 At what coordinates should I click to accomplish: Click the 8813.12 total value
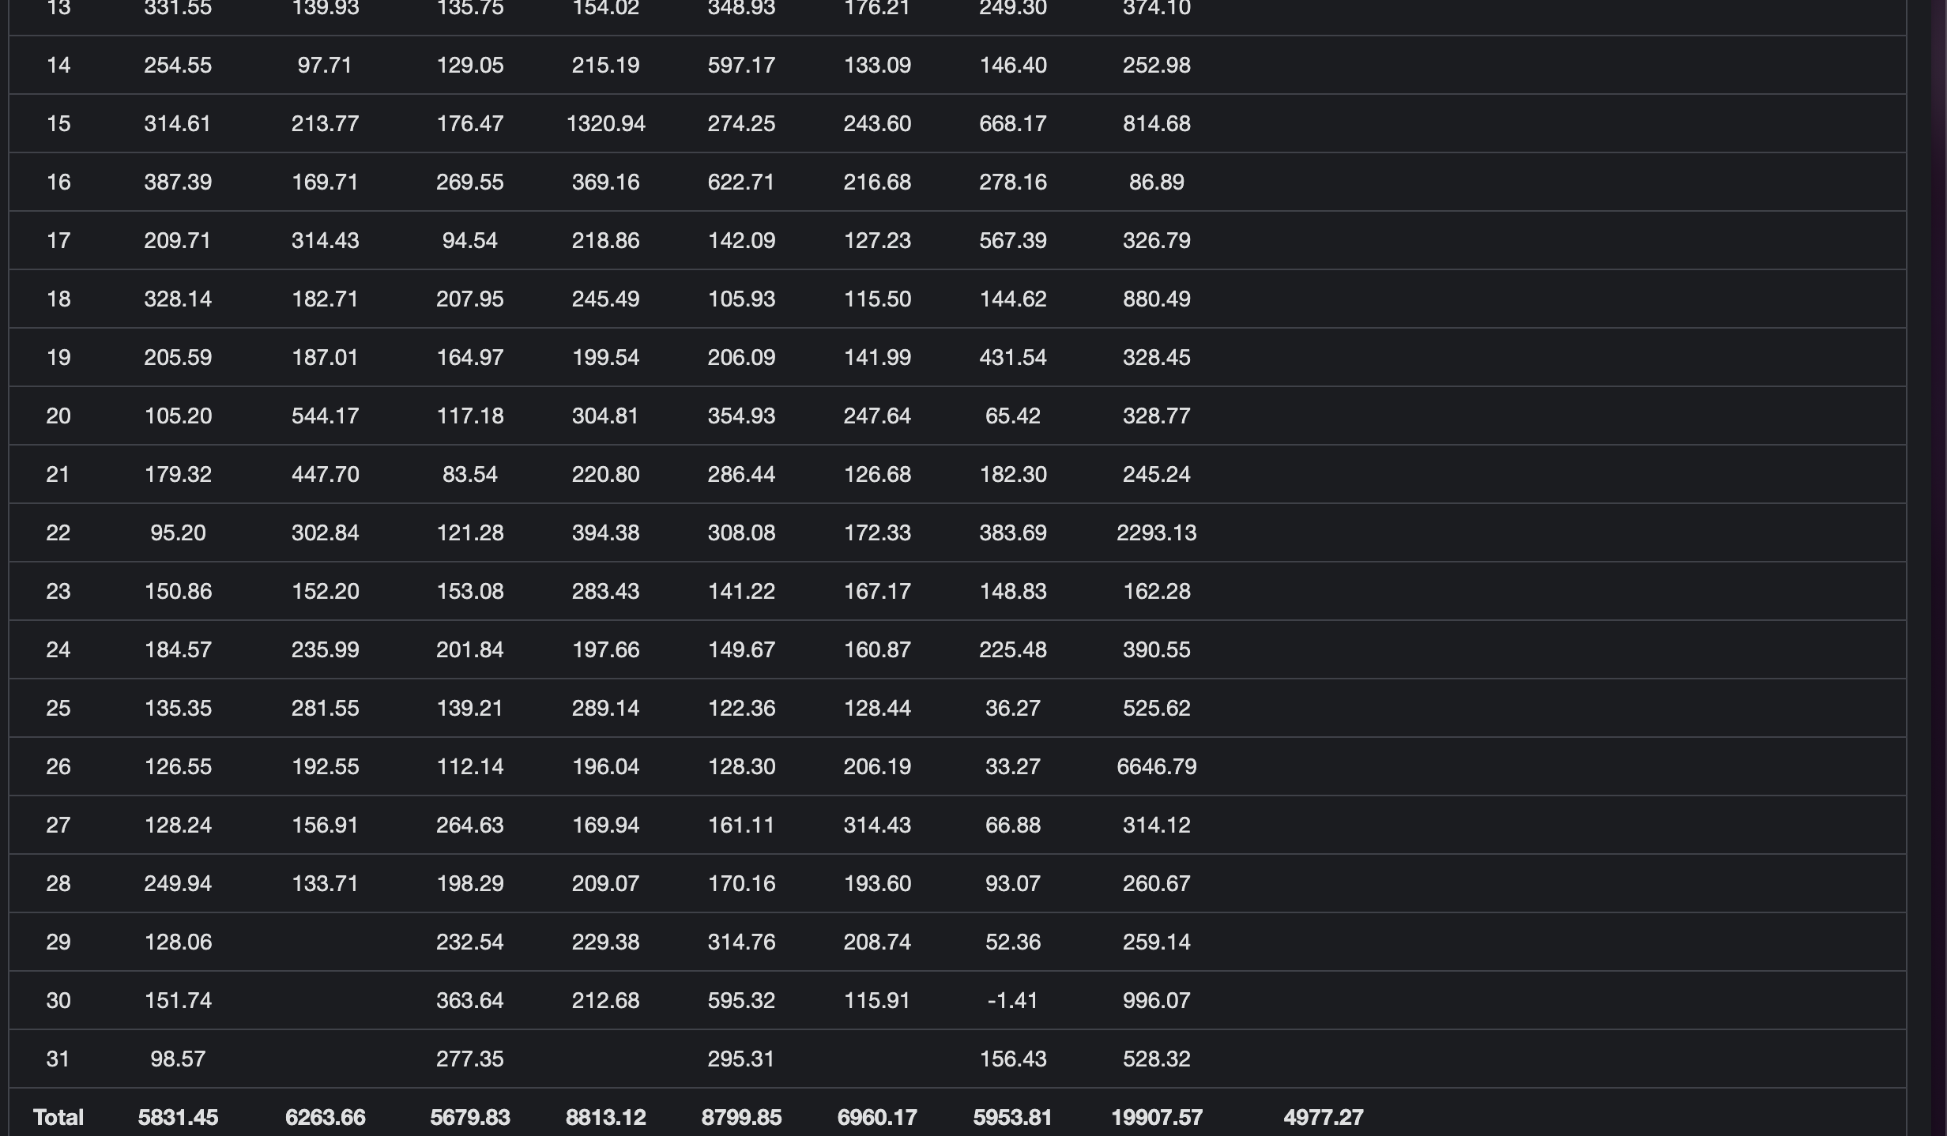tap(605, 1118)
